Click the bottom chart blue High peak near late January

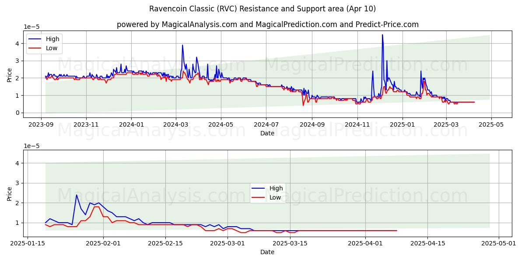click(x=77, y=195)
